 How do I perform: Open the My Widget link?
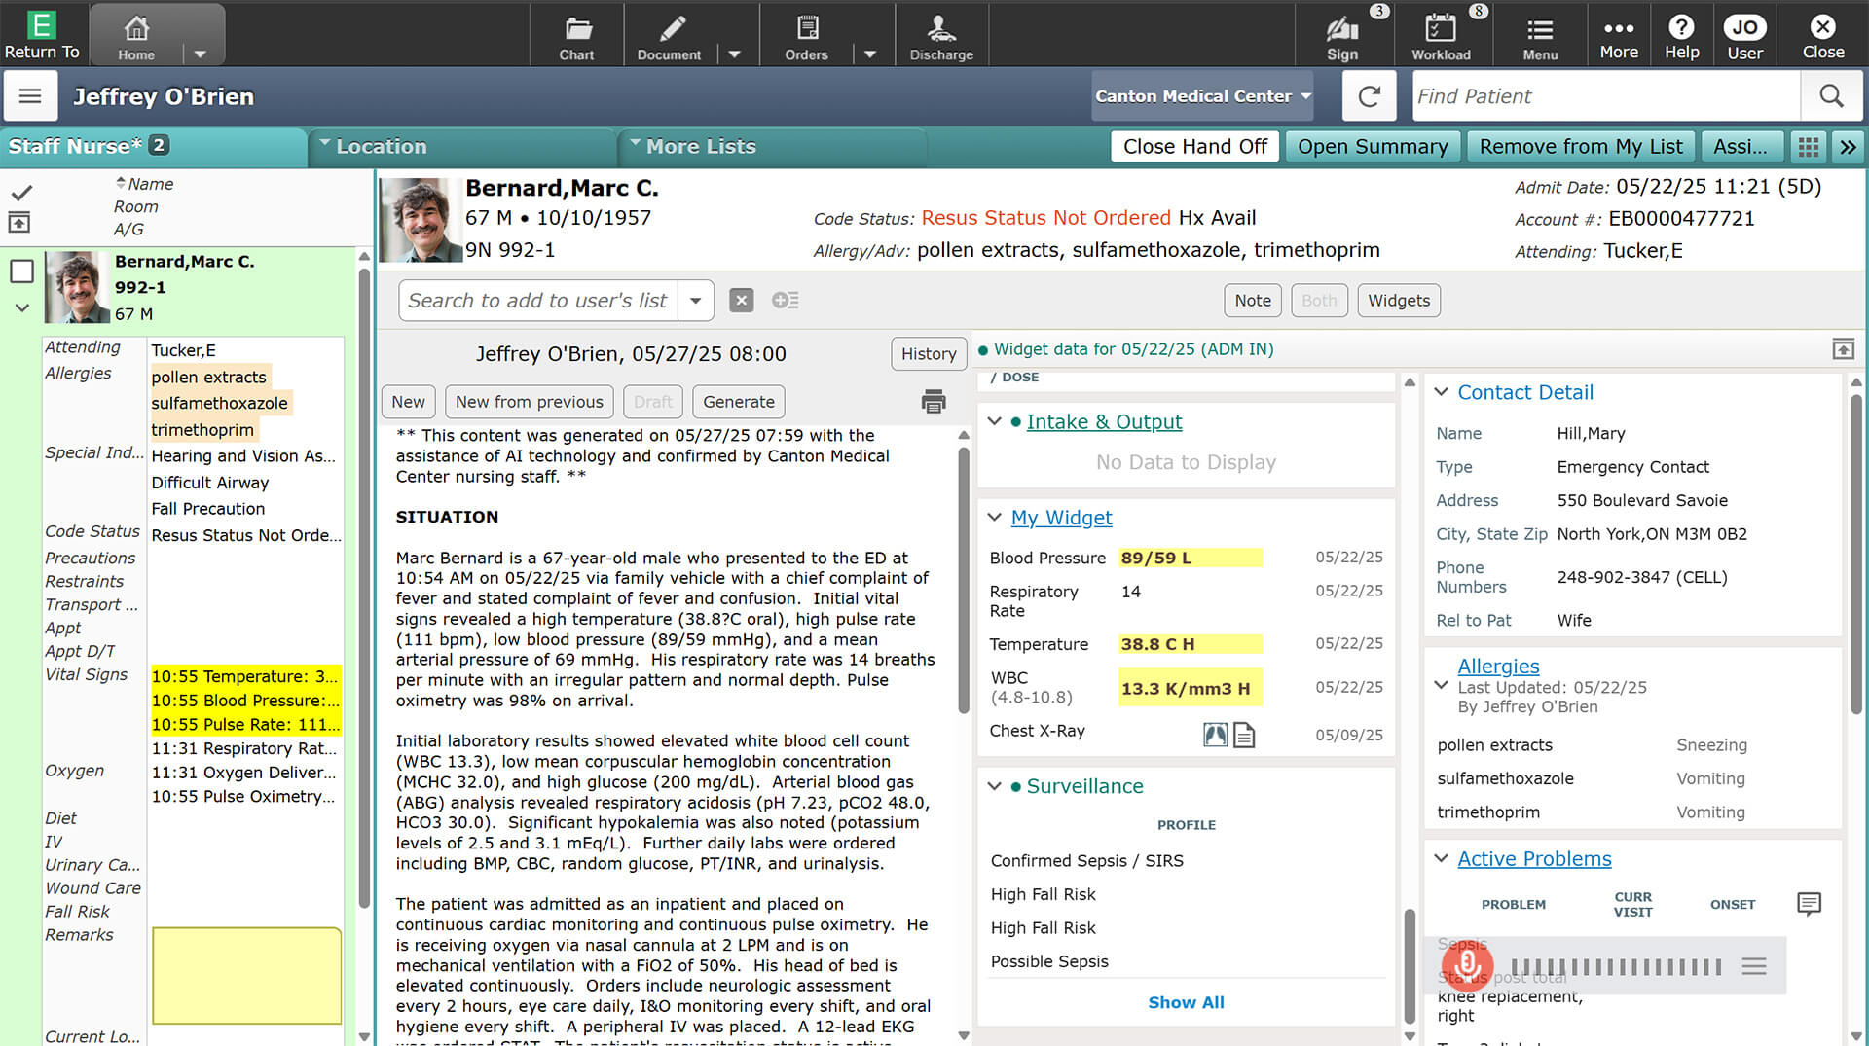[x=1061, y=518]
